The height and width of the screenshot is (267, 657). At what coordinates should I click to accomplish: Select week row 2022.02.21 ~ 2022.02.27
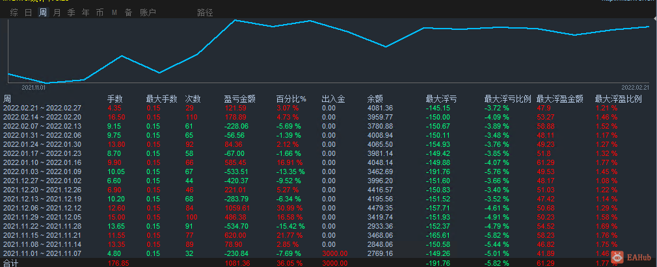(x=328, y=108)
